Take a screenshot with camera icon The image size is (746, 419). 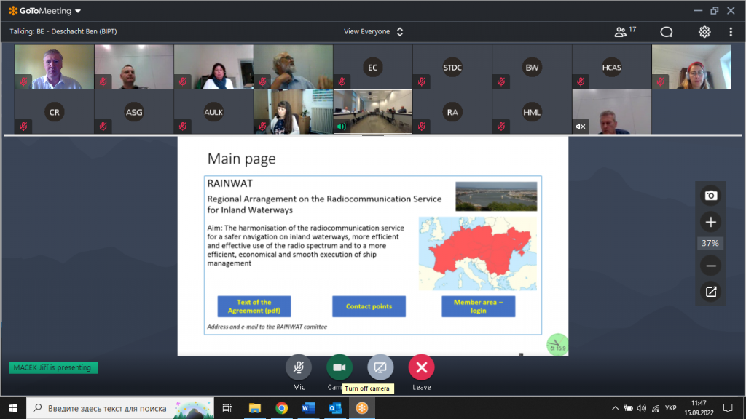coord(711,195)
